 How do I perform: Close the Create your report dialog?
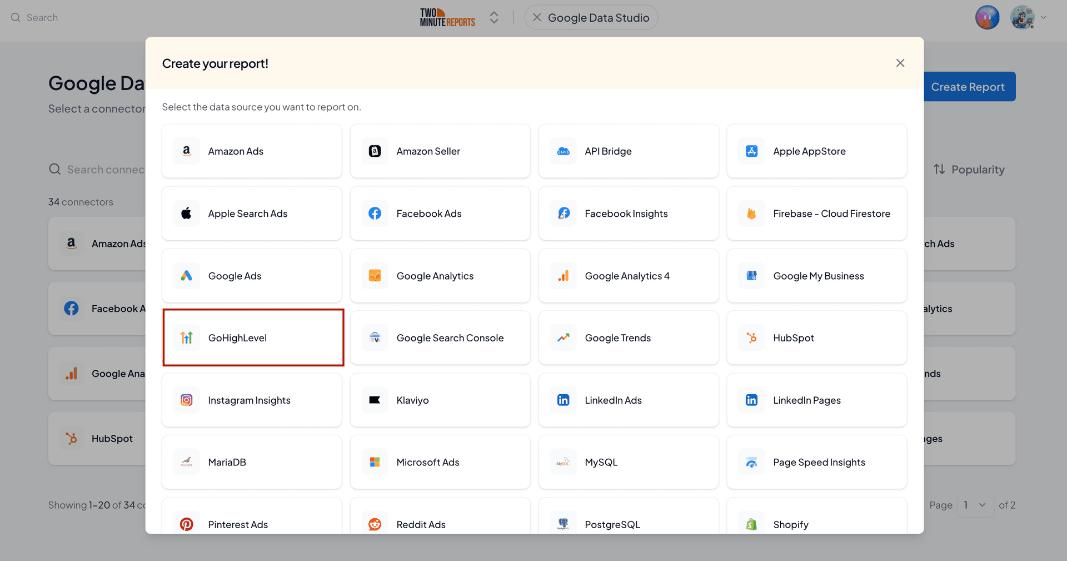(900, 63)
